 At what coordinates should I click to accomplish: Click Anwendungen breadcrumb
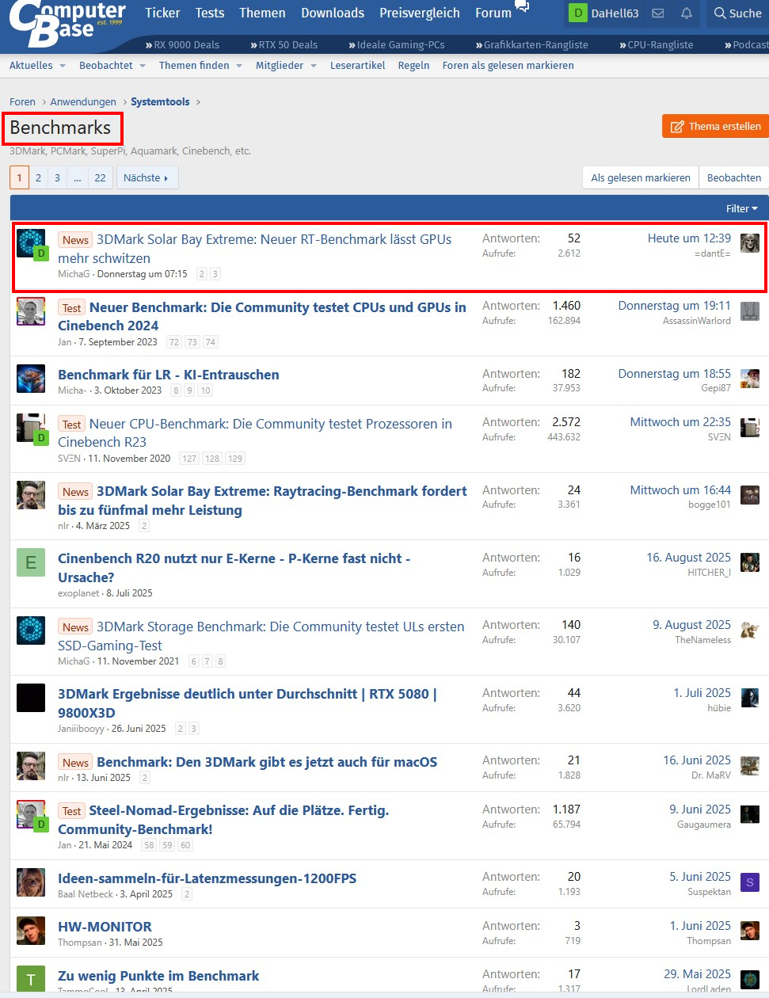(83, 101)
